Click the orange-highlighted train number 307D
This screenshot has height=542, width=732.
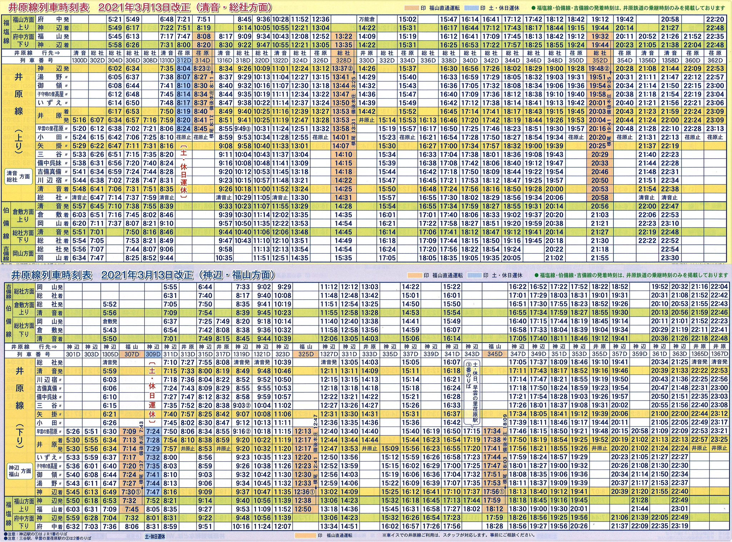tap(132, 354)
